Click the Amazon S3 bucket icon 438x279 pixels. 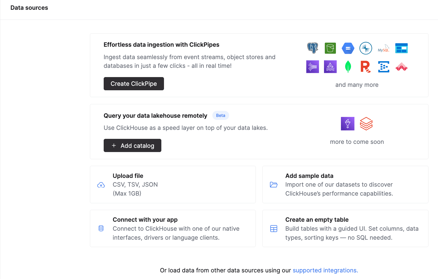[x=330, y=48]
